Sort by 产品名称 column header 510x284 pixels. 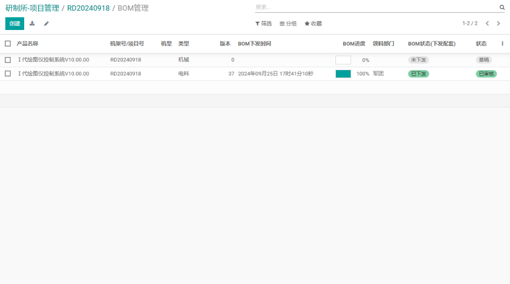pyautogui.click(x=28, y=44)
